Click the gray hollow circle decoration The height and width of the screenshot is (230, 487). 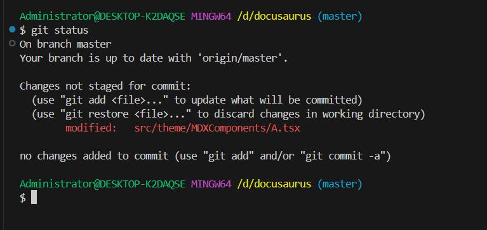point(12,43)
